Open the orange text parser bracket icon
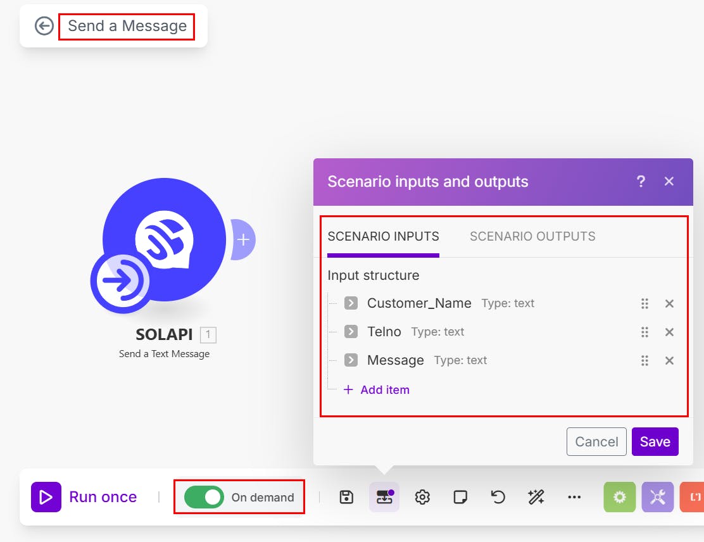 [x=692, y=497]
